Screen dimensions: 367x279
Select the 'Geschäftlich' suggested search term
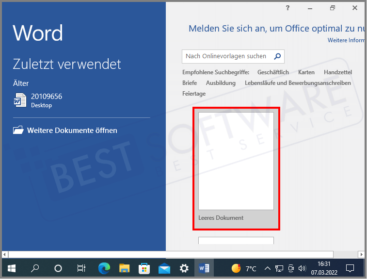[273, 72]
